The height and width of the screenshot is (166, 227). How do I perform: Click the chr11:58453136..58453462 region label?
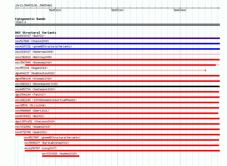tap(34, 6)
